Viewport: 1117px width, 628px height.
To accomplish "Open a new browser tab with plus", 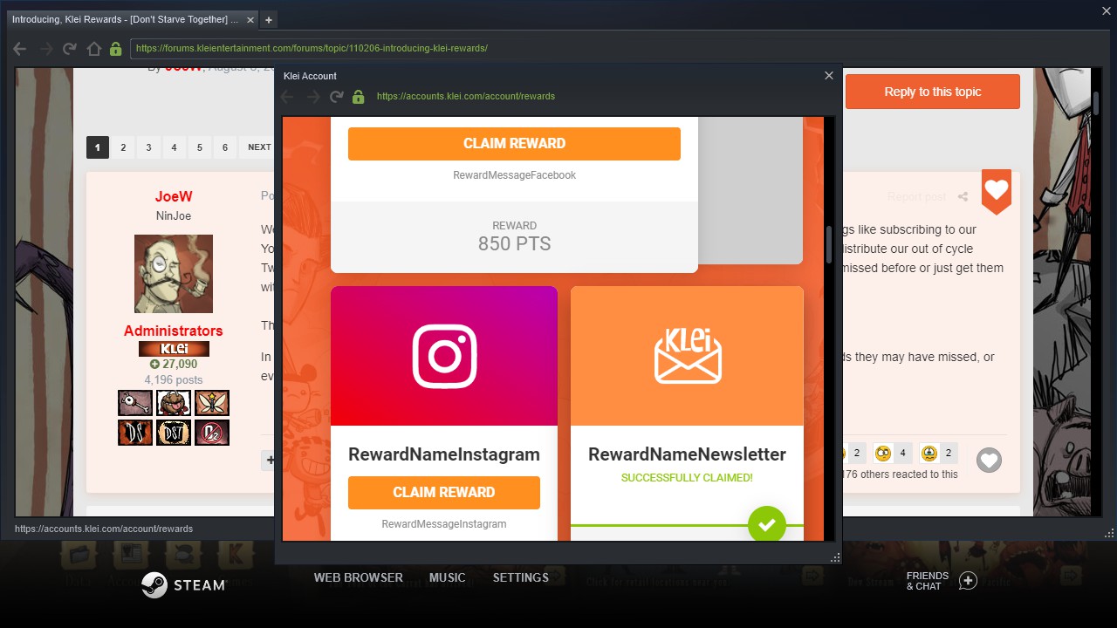I will (x=268, y=19).
